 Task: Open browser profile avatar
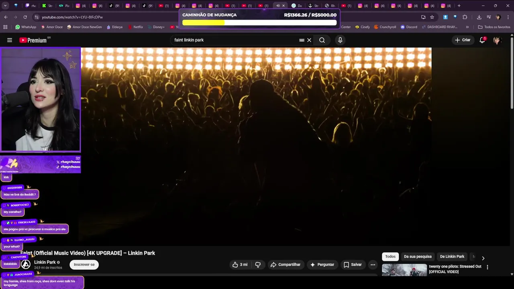point(498,17)
